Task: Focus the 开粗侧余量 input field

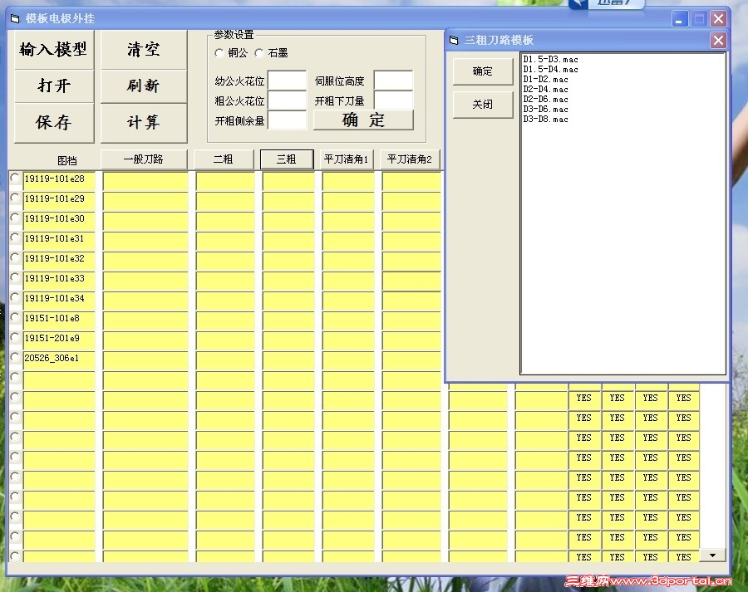Action: point(288,120)
